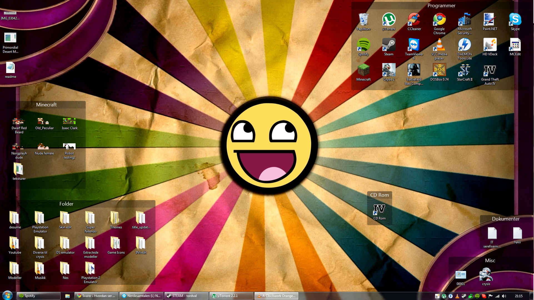Viewport: 534px width, 300px height.
Task: Open the Modeller folder
Action: click(15, 271)
